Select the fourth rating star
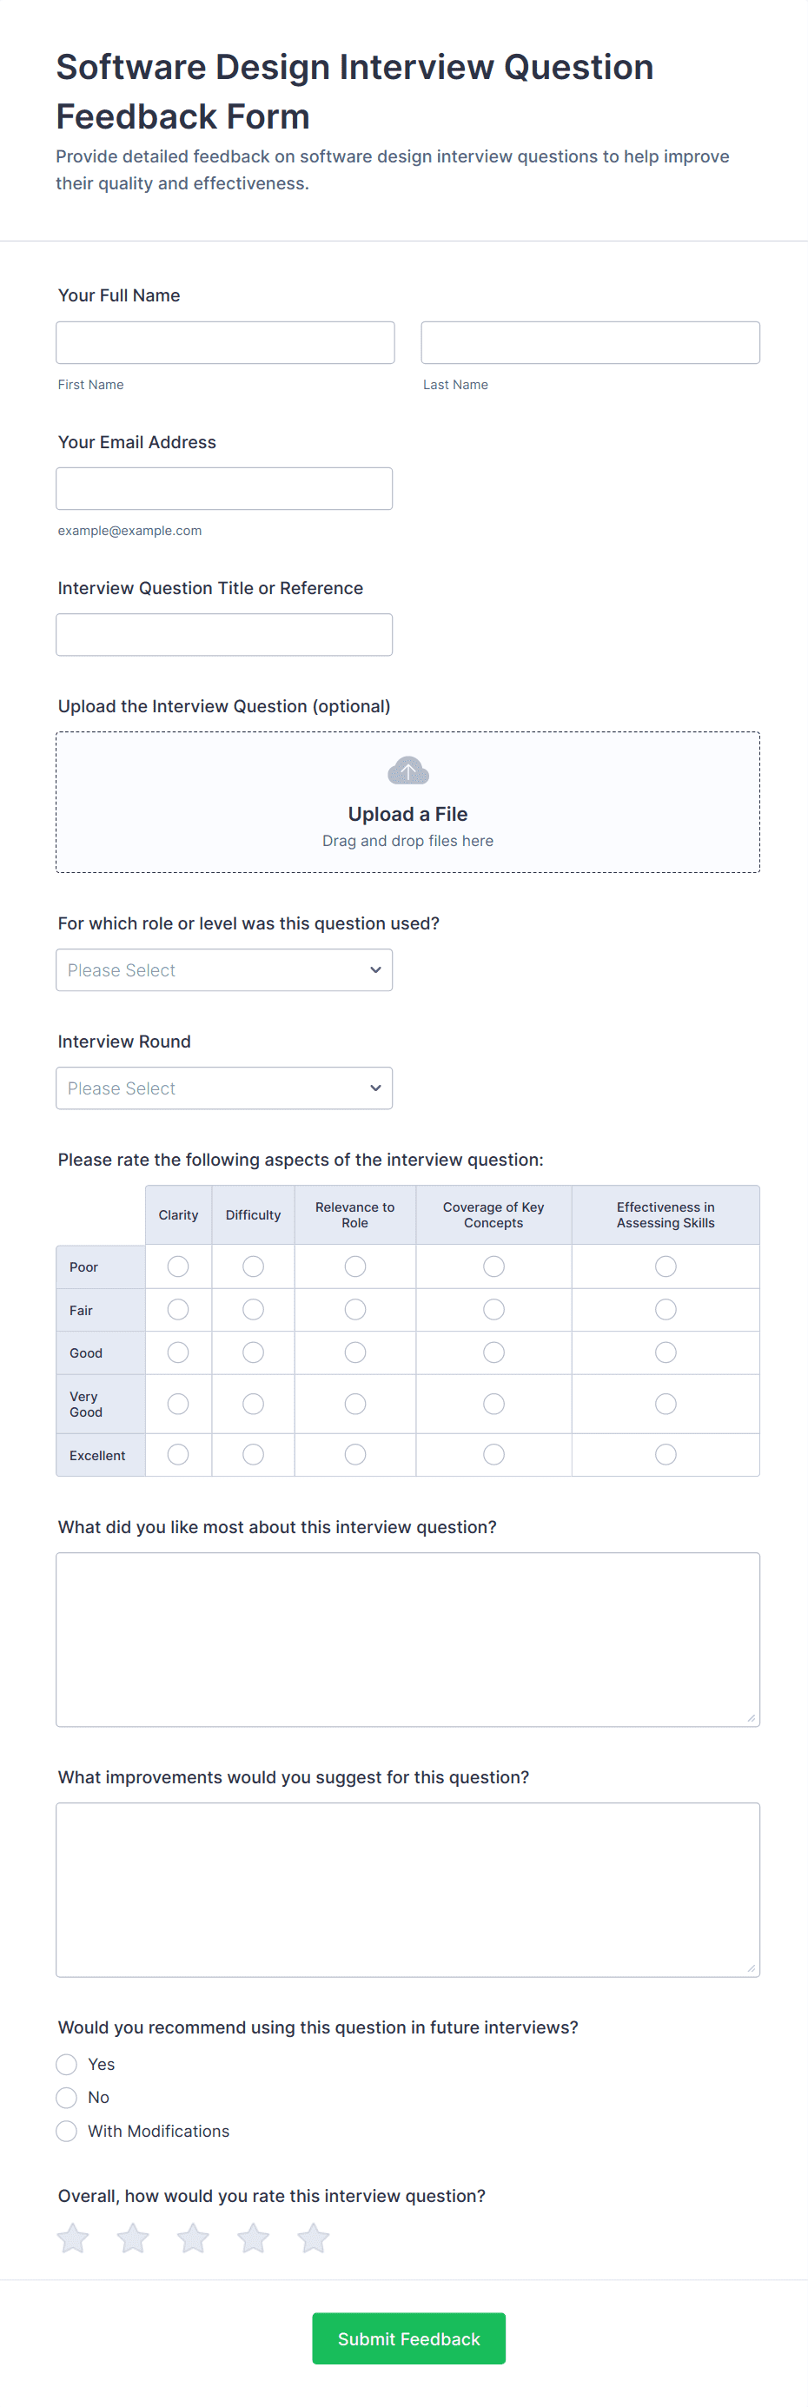Viewport: 808px width, 2407px height. [253, 2238]
